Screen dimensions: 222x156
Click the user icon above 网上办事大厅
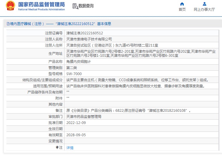[x=204, y=4]
